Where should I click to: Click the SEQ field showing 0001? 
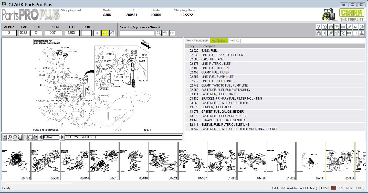(53, 33)
